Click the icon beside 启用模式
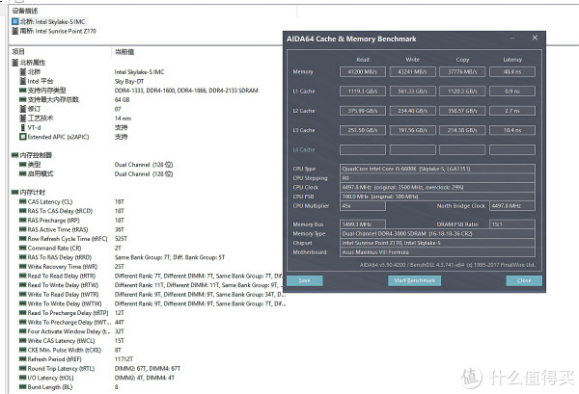The image size is (579, 394). point(22,173)
